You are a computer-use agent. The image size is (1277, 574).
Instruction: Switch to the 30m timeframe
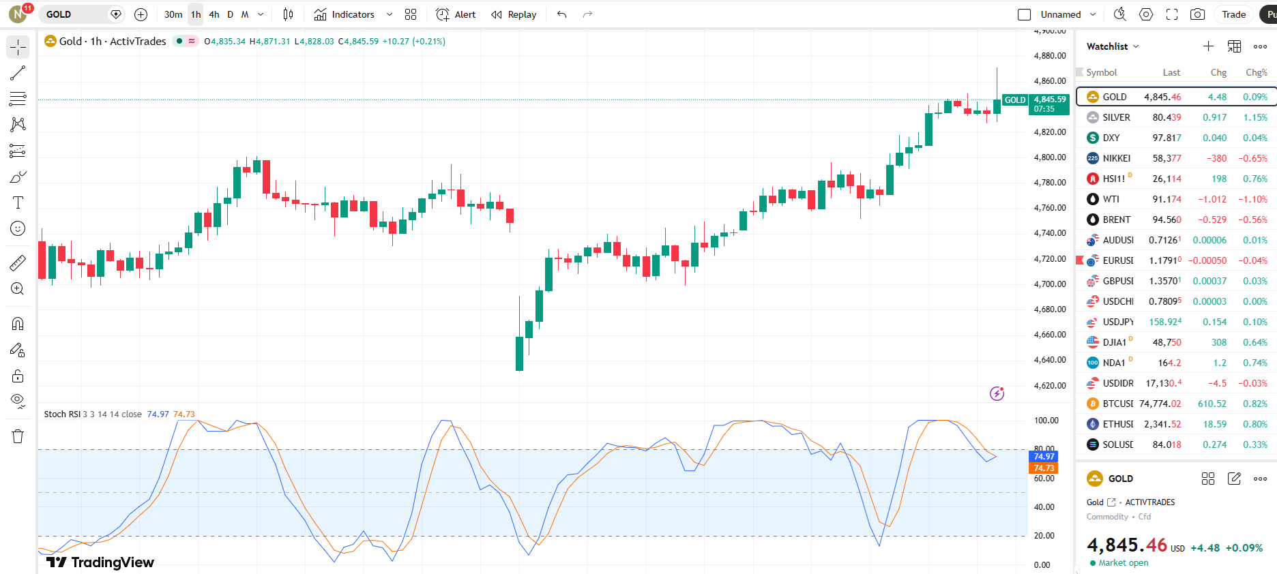coord(173,14)
